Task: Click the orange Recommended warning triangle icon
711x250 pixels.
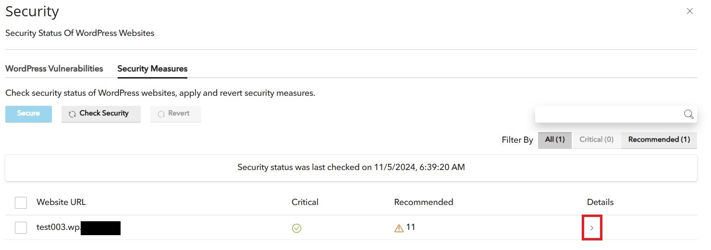Action: coord(399,228)
